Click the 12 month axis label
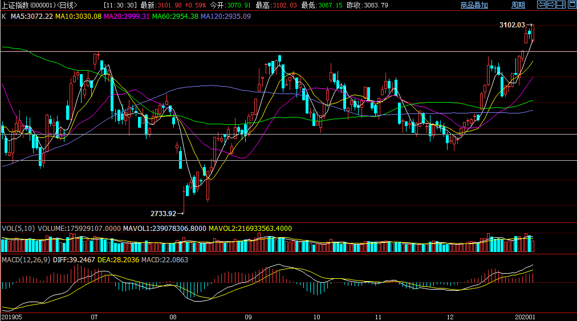This screenshot has width=577, height=321. 450,317
